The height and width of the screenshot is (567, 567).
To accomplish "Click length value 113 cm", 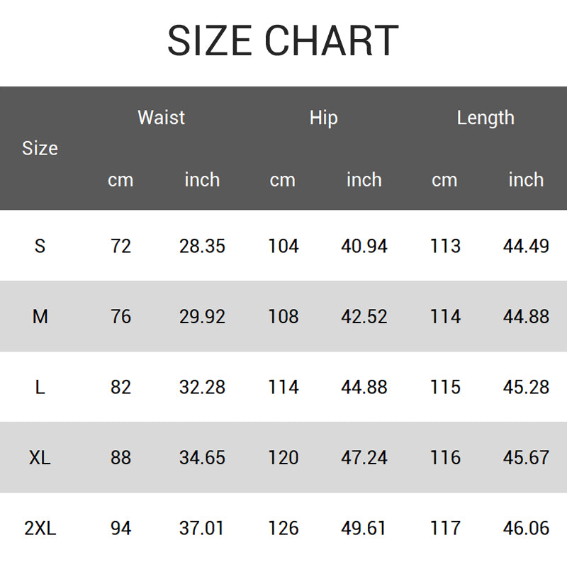I will click(445, 246).
